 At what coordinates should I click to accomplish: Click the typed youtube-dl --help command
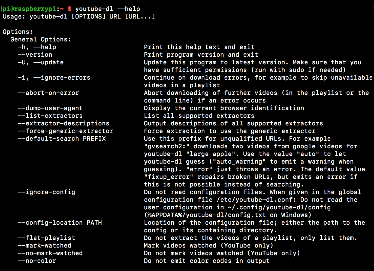(x=107, y=9)
